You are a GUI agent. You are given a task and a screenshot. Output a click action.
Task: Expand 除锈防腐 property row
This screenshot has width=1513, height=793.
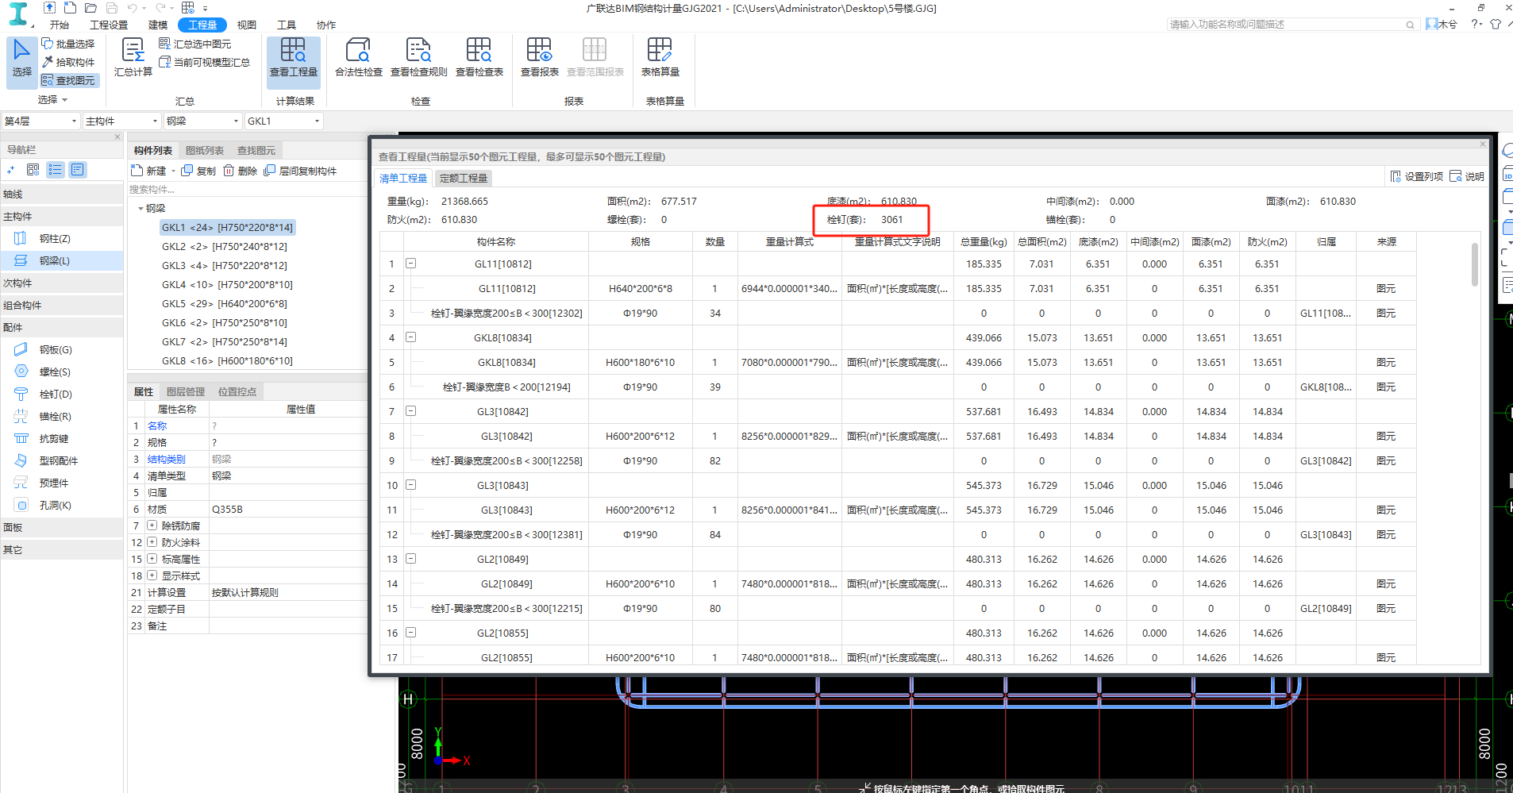pyautogui.click(x=152, y=525)
